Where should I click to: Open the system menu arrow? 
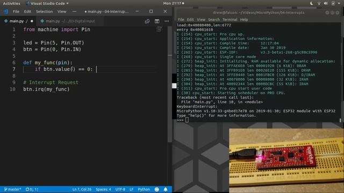[x=339, y=3]
